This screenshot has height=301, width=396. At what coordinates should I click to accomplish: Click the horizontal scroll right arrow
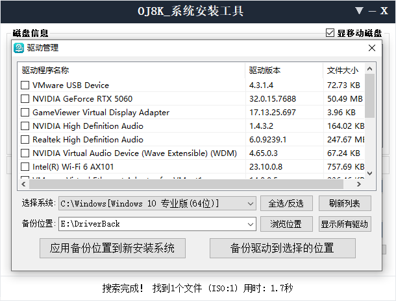pos(359,184)
